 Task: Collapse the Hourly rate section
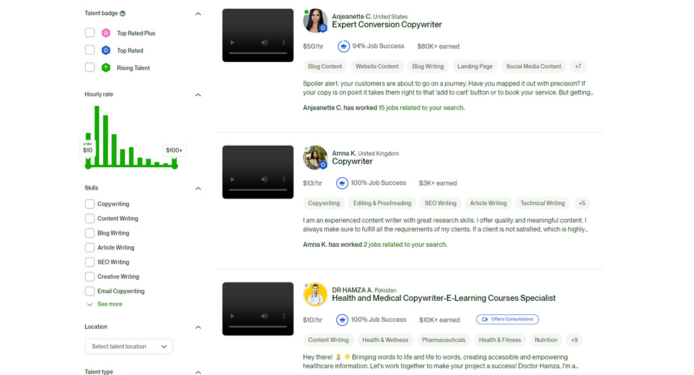click(198, 94)
